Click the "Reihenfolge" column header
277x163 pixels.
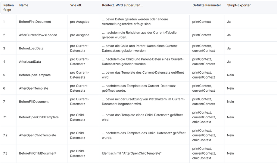pos(8,7)
